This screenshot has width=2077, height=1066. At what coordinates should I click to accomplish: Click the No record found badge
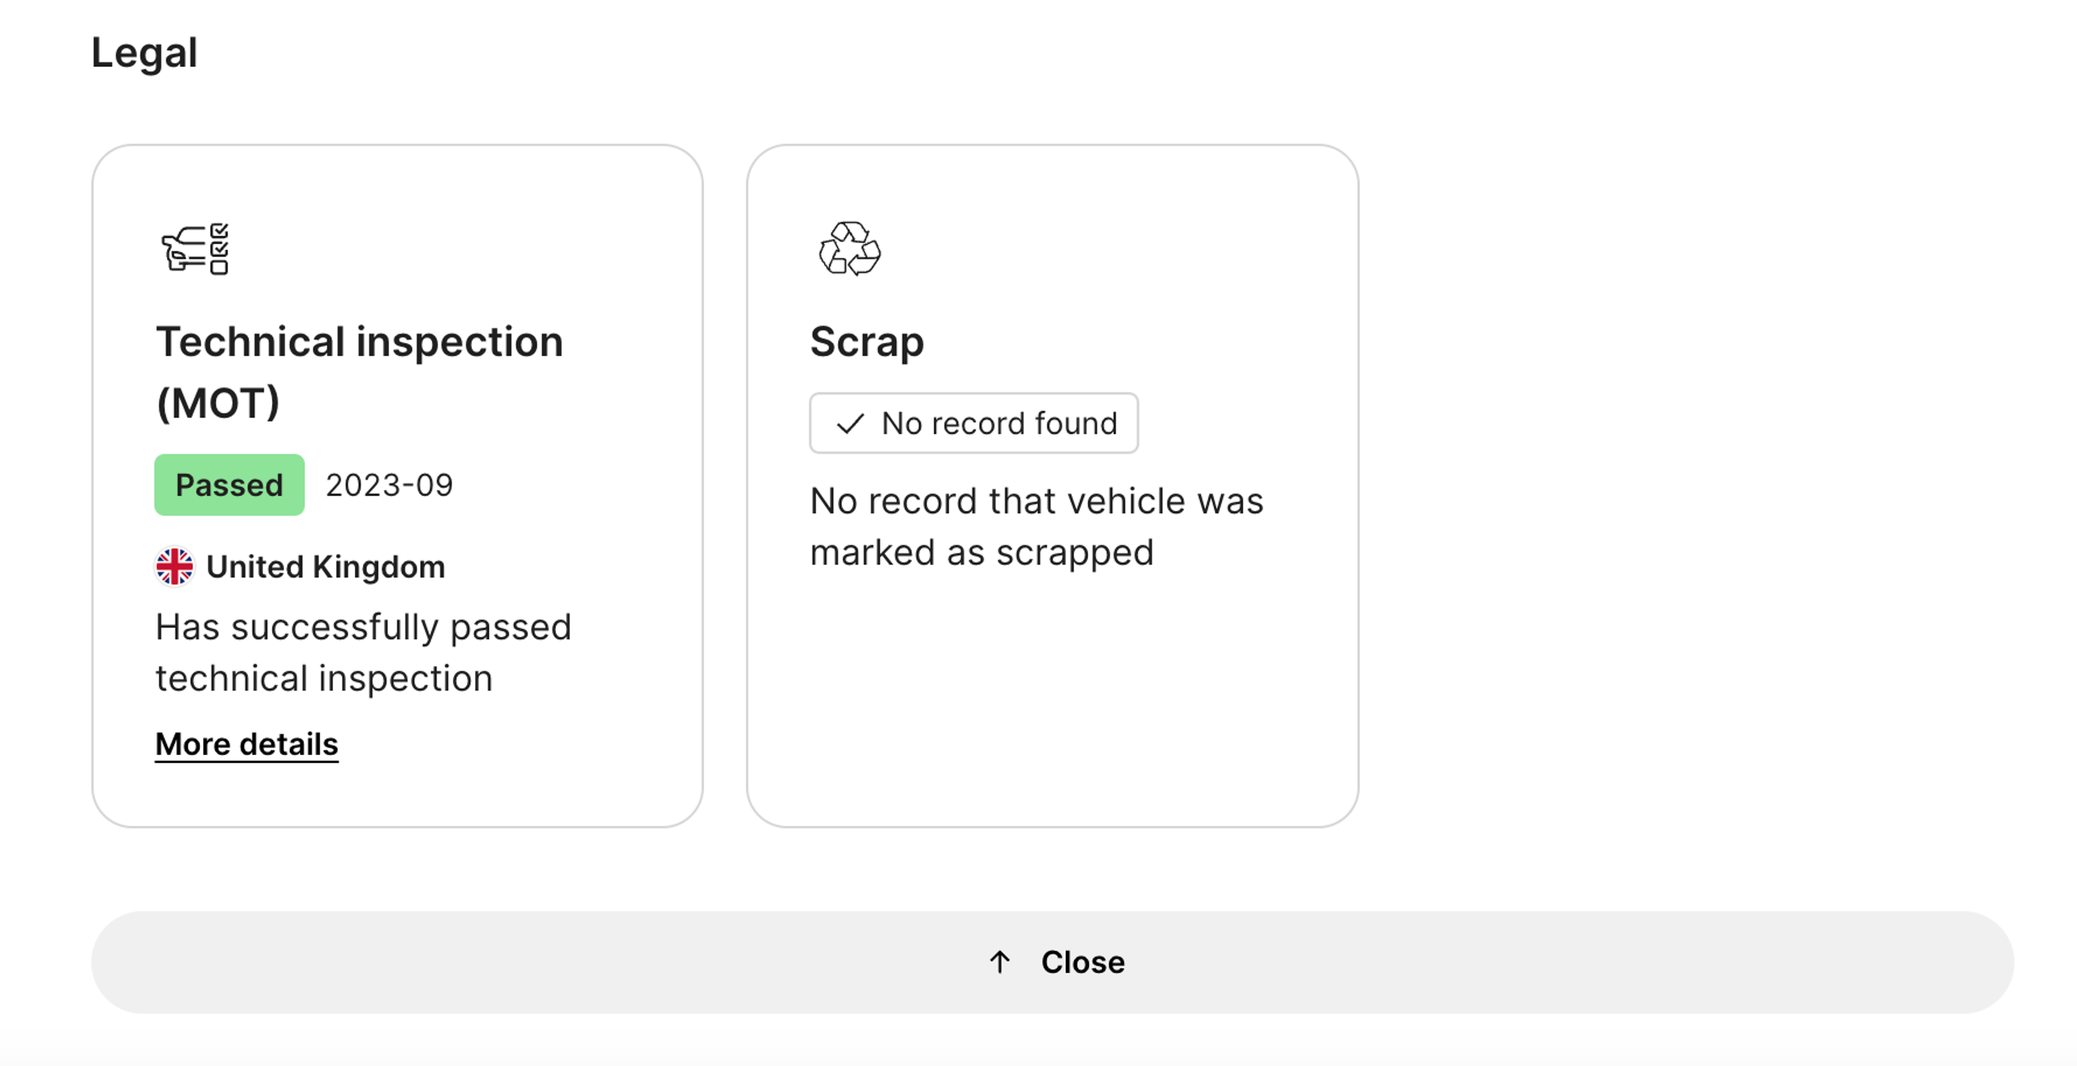point(973,424)
